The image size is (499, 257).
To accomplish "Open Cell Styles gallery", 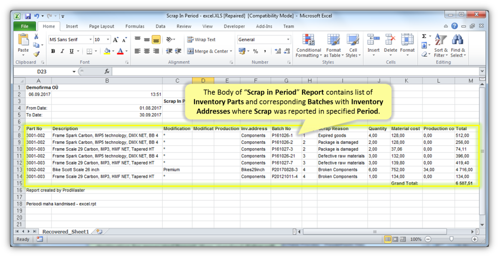I will 353,45.
